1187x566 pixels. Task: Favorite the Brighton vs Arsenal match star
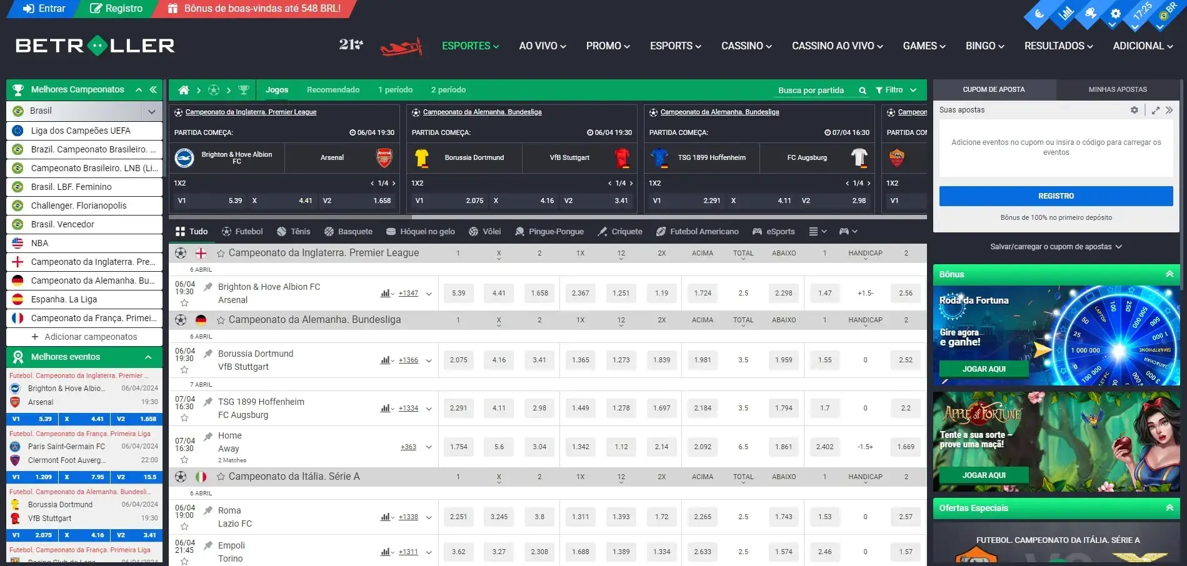pos(184,303)
